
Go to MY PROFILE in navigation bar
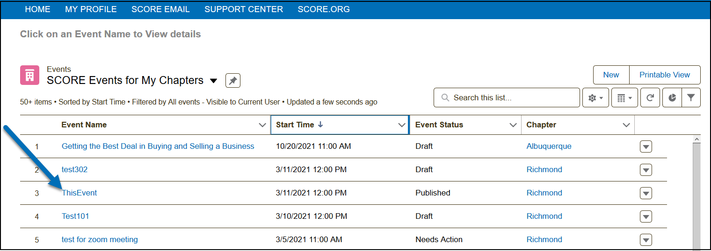(91, 9)
